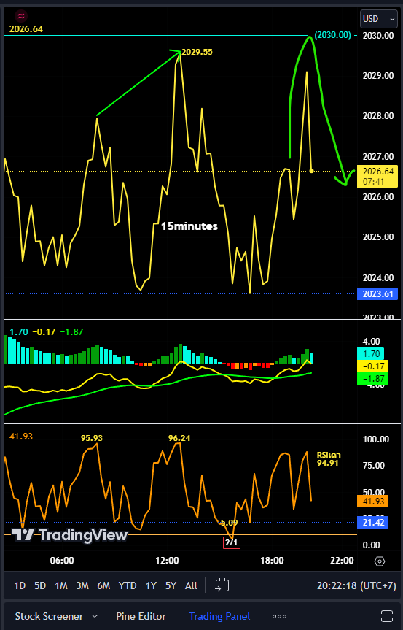Click the 22:00 time axis label
The width and height of the screenshot is (403, 630).
tap(342, 560)
